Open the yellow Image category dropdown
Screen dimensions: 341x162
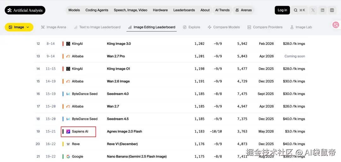point(19,27)
